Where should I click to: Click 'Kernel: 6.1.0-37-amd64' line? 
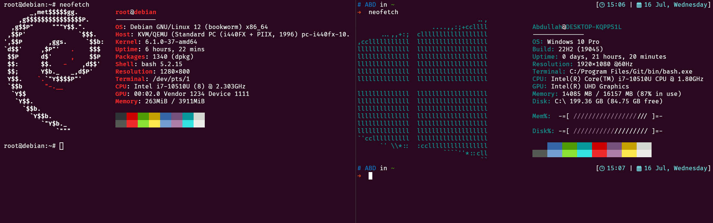pyautogui.click(x=156, y=42)
